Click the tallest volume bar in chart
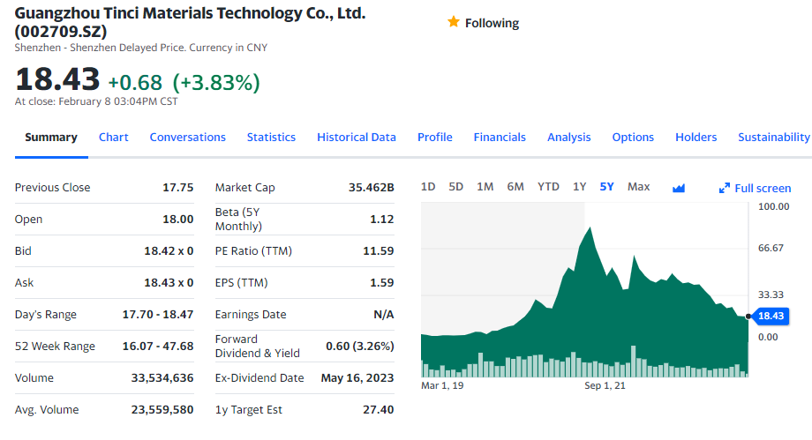The image size is (812, 440). [633, 362]
